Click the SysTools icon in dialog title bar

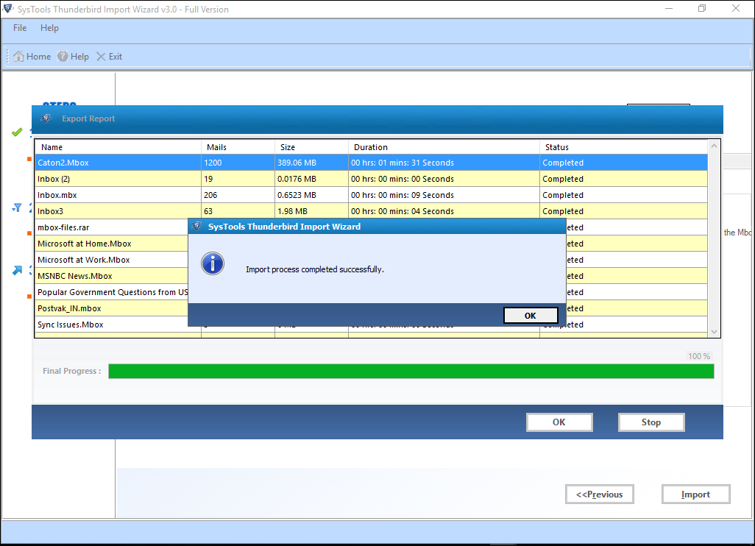click(196, 227)
